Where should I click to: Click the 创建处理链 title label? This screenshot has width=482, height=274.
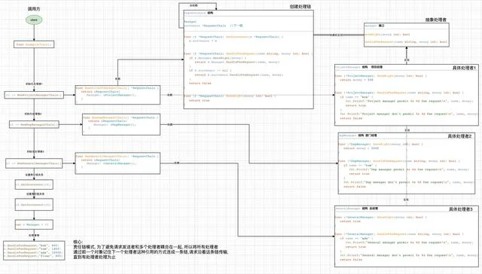point(300,7)
